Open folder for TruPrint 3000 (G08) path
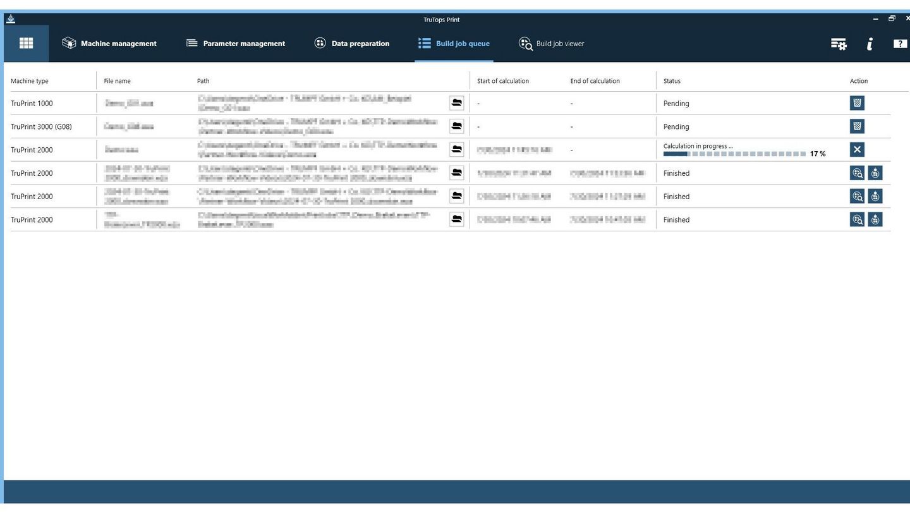Image resolution: width=910 pixels, height=512 pixels. (x=456, y=126)
